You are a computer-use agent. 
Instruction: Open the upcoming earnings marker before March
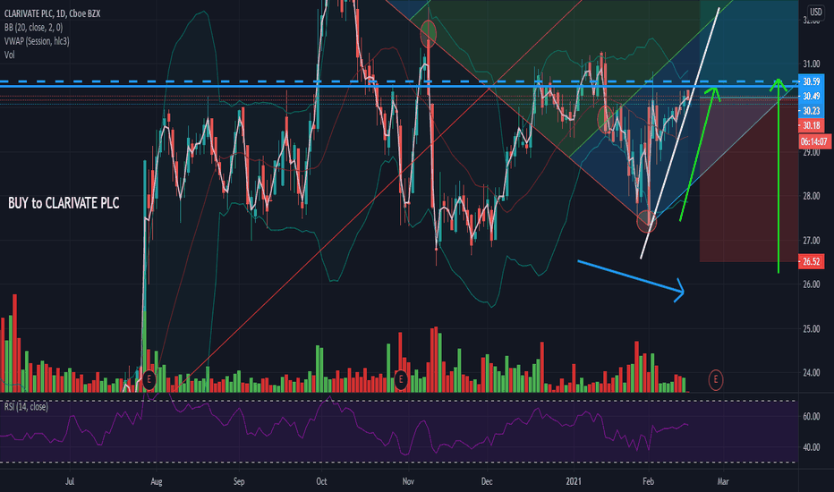(x=715, y=380)
